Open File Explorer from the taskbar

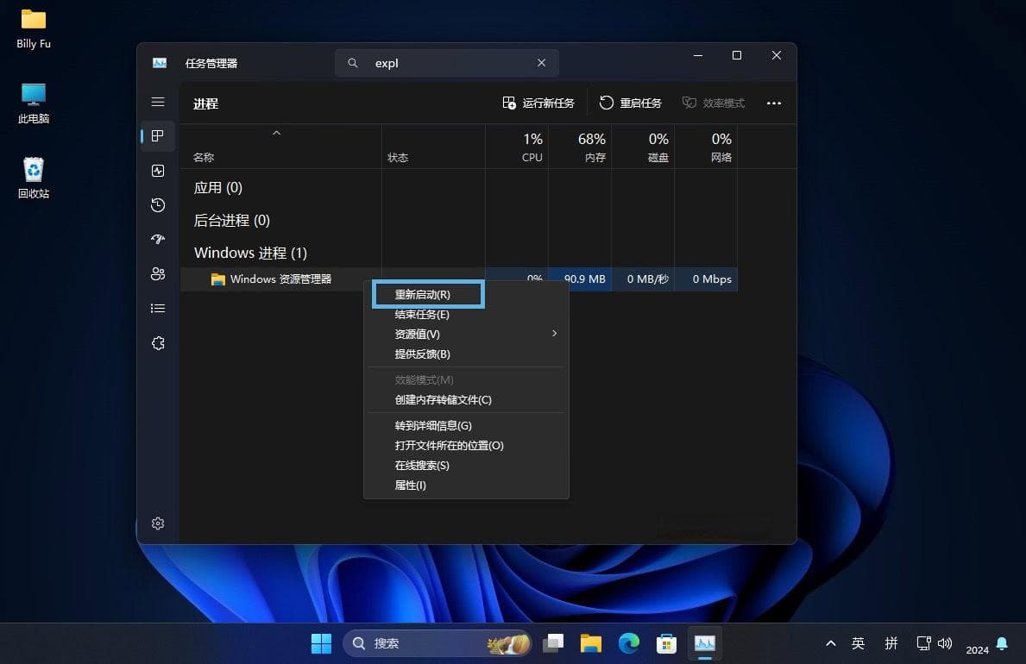tap(591, 643)
